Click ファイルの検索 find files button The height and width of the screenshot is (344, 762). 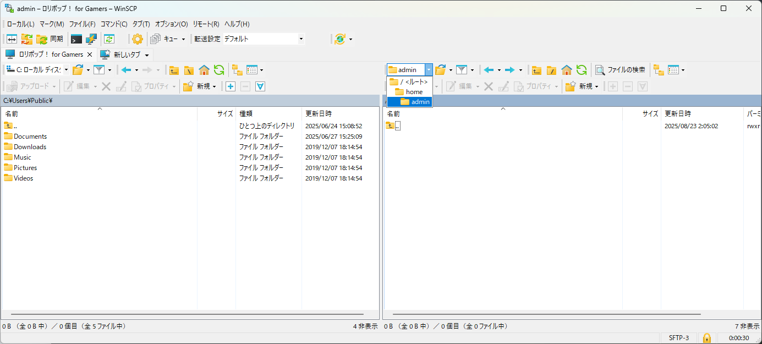tap(621, 70)
